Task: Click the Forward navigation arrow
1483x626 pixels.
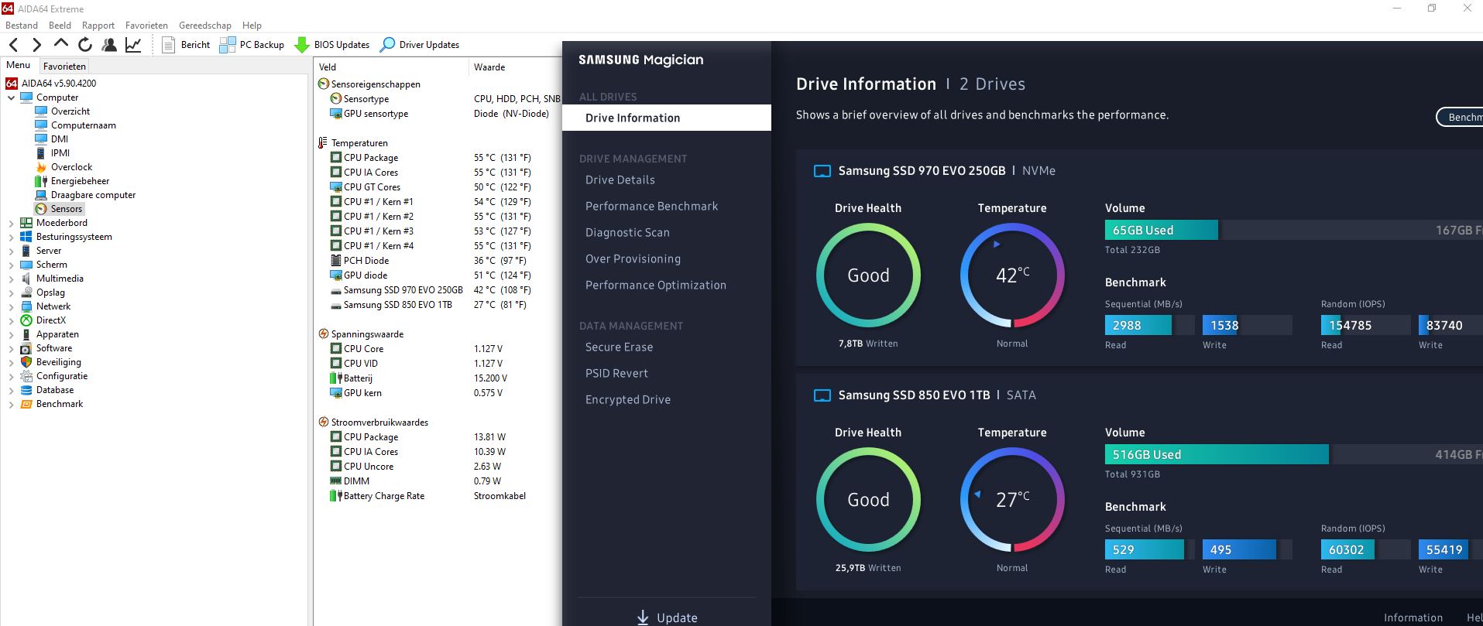Action: [36, 45]
